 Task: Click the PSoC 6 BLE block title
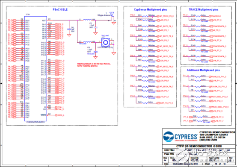pyautogui.click(x=60, y=9)
